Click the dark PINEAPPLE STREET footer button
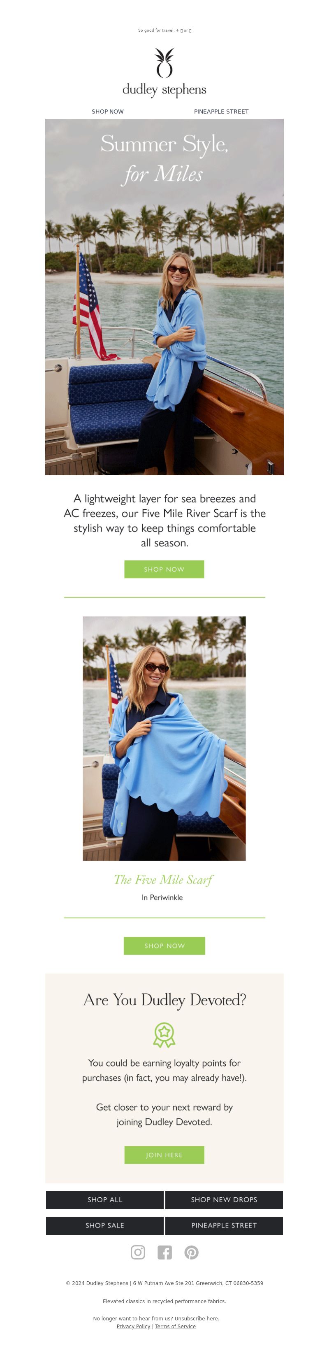The image size is (329, 1371). pos(224,1225)
